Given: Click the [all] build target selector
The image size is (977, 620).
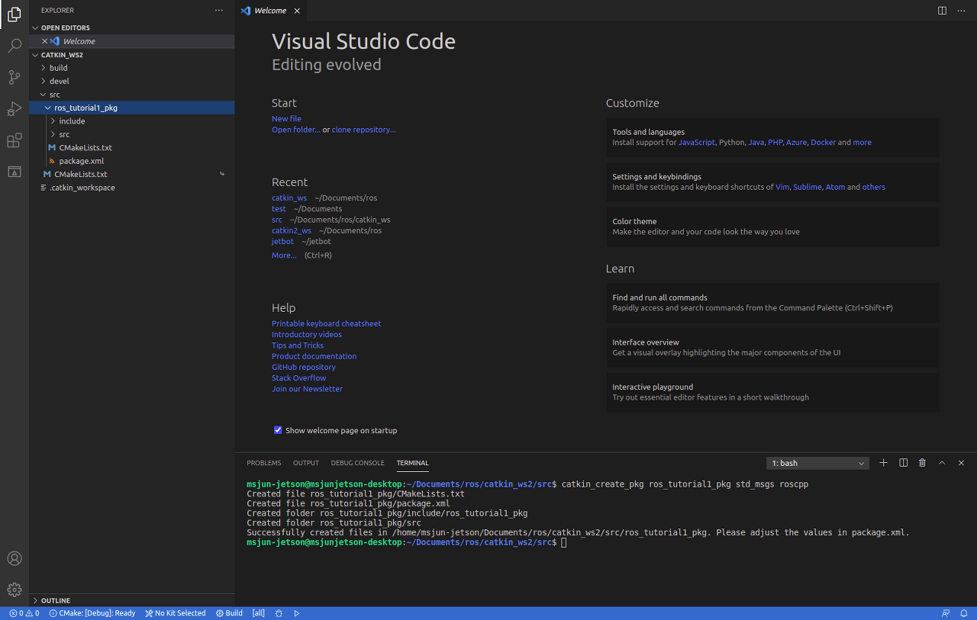Looking at the screenshot, I should 259,613.
